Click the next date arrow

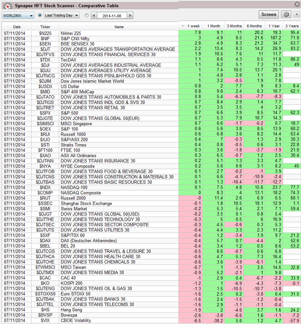(130, 16)
